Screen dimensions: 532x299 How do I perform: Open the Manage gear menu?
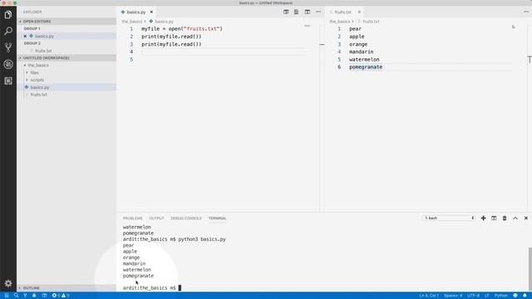click(8, 283)
